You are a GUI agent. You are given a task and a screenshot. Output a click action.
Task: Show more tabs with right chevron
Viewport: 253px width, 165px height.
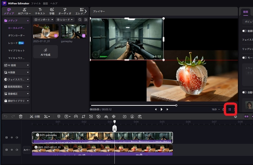86,11
